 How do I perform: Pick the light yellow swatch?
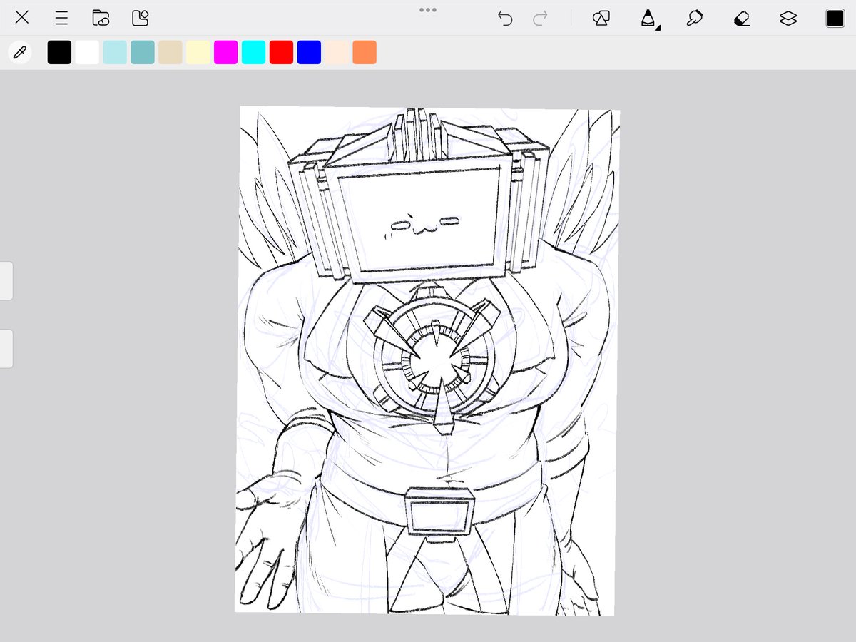[x=198, y=52]
